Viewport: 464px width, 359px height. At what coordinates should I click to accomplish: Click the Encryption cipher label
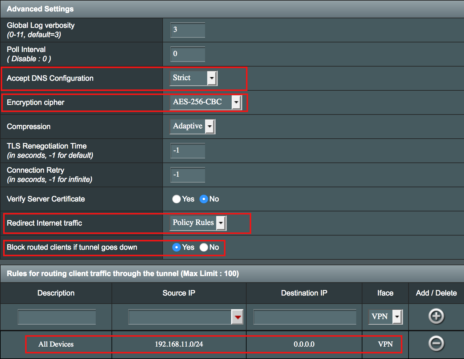(36, 102)
